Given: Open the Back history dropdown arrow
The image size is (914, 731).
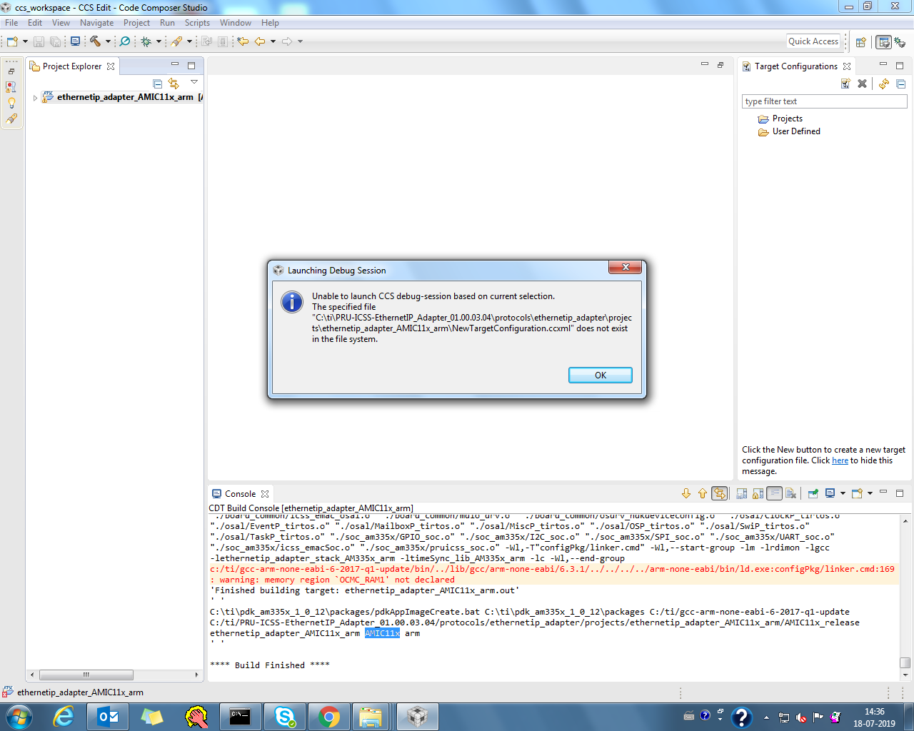Looking at the screenshot, I should click(273, 41).
